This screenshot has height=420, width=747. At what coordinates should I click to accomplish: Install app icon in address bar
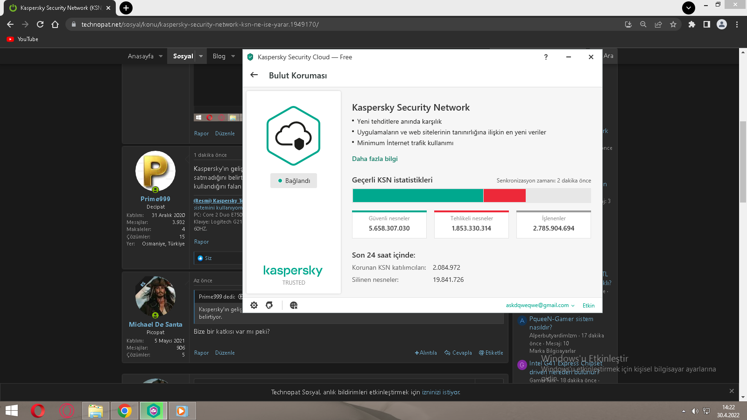point(628,24)
